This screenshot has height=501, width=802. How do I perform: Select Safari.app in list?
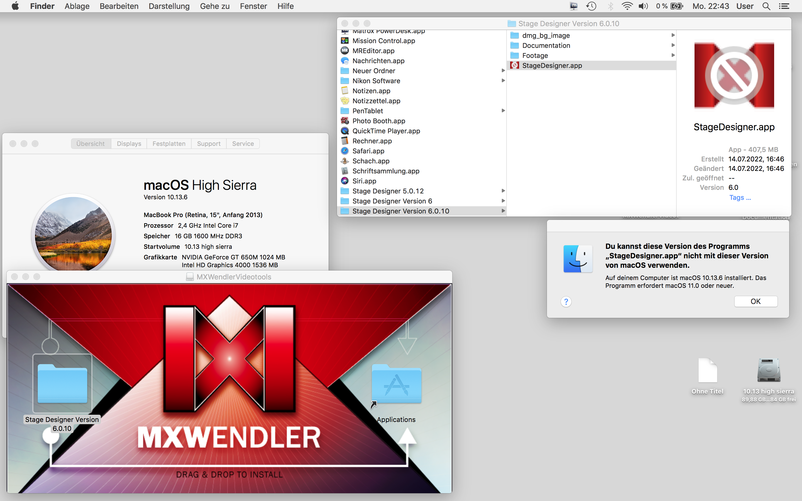[422, 151]
